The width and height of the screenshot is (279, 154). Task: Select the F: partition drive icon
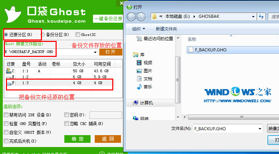point(9,83)
